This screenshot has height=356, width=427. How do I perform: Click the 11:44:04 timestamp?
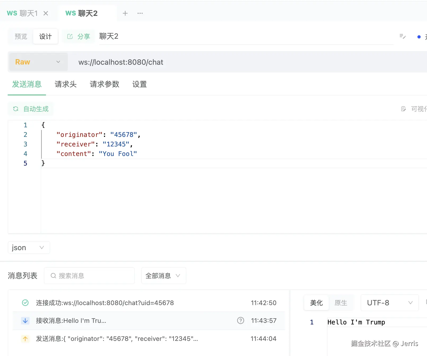click(263, 338)
